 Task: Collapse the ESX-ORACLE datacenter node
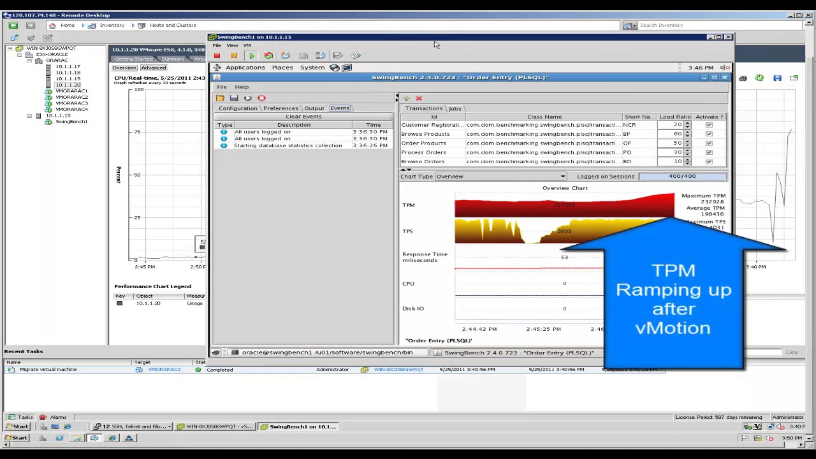pyautogui.click(x=20, y=55)
